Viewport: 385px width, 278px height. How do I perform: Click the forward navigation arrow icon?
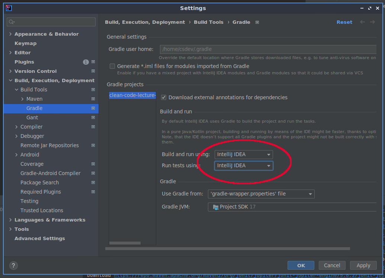pyautogui.click(x=372, y=22)
